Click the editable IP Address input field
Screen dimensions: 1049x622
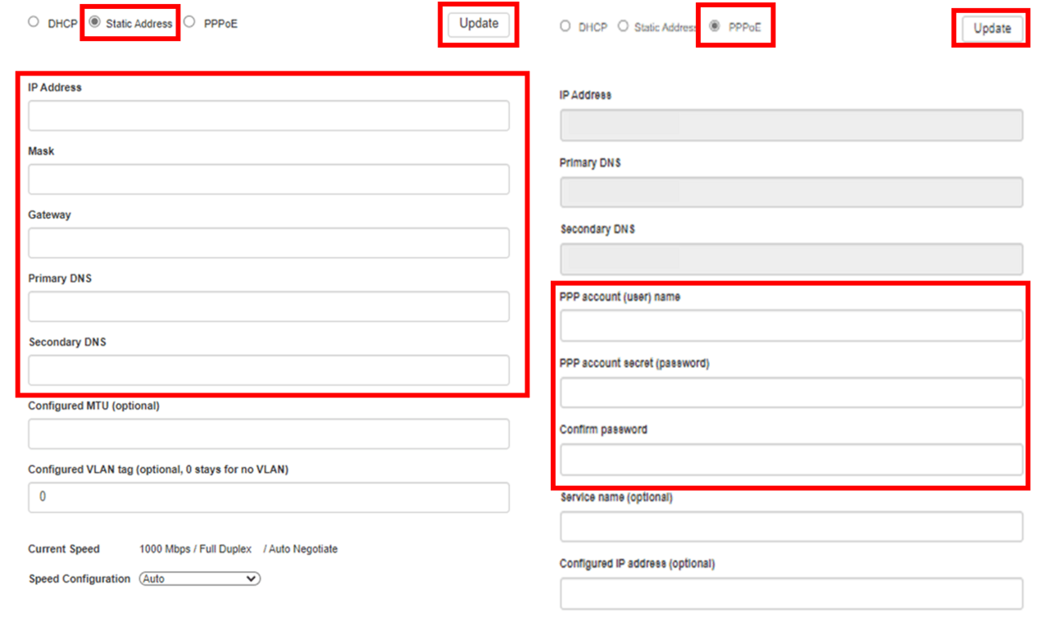[x=269, y=116]
